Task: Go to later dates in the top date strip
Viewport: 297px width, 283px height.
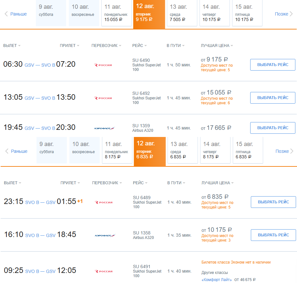Action: (x=284, y=14)
